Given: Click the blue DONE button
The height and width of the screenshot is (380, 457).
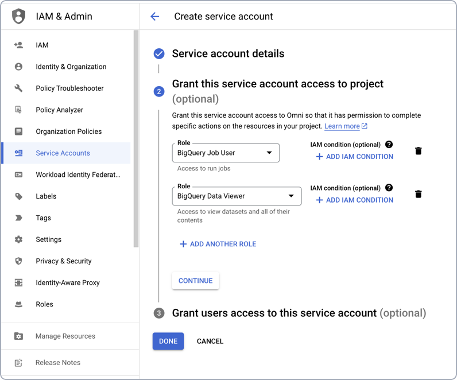Looking at the screenshot, I should [x=168, y=341].
